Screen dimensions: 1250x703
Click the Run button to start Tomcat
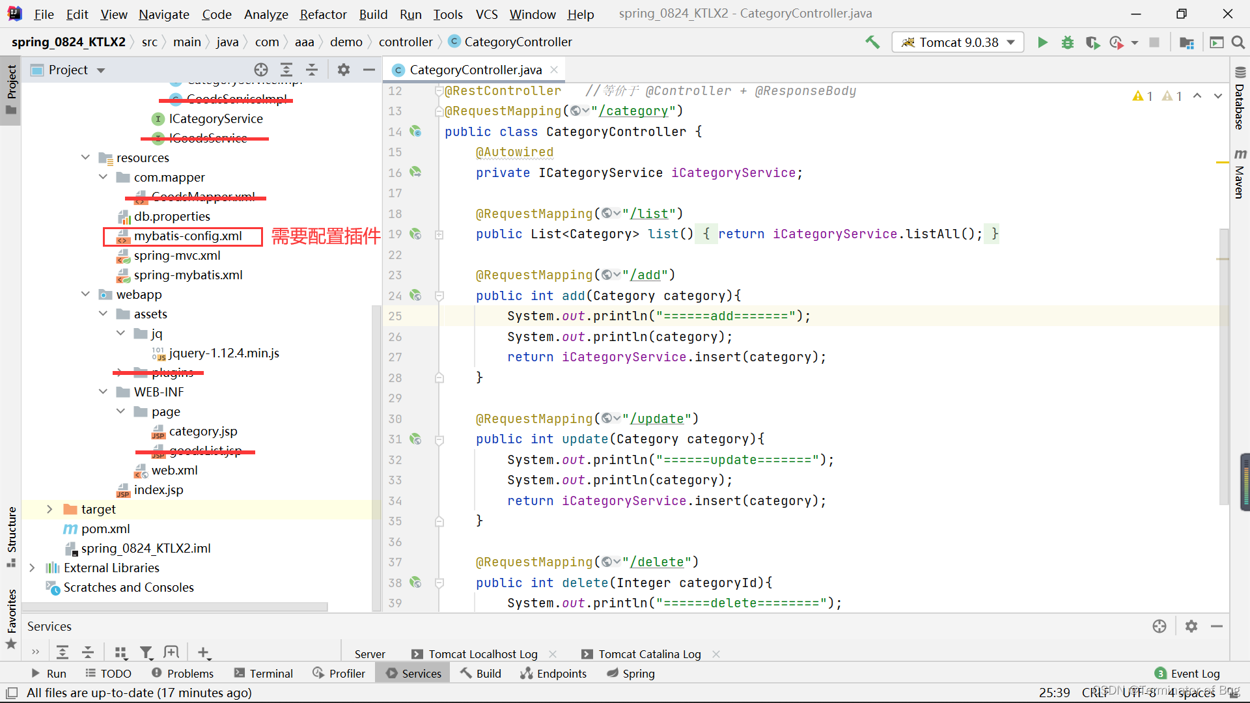pos(1042,42)
